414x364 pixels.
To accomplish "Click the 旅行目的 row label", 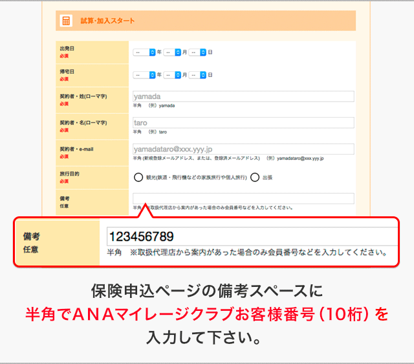I will pos(70,174).
